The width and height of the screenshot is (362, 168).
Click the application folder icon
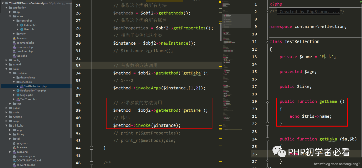pyautogui.click(x=11, y=8)
